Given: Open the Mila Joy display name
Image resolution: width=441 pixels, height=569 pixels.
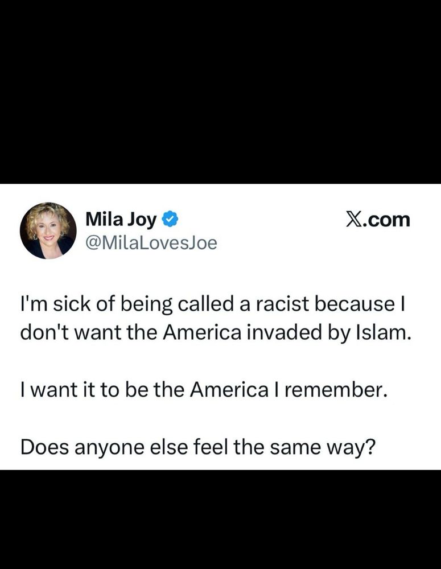Looking at the screenshot, I should point(121,220).
